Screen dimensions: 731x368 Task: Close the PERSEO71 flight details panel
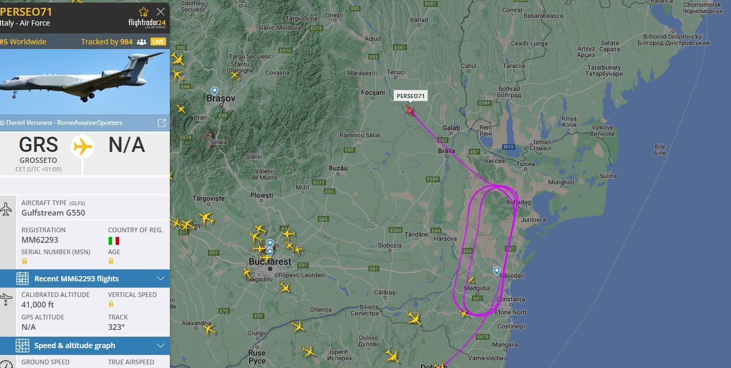[160, 11]
